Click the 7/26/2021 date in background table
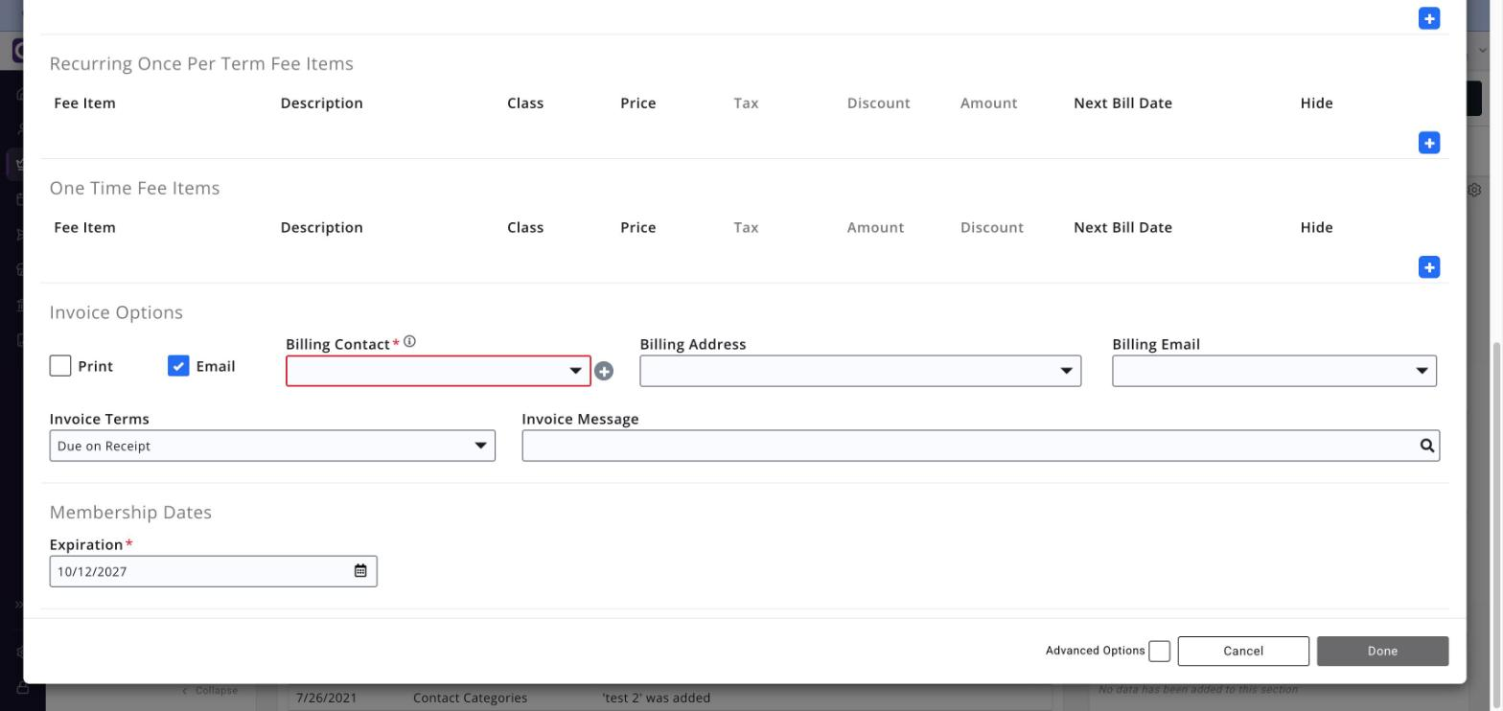 click(326, 698)
